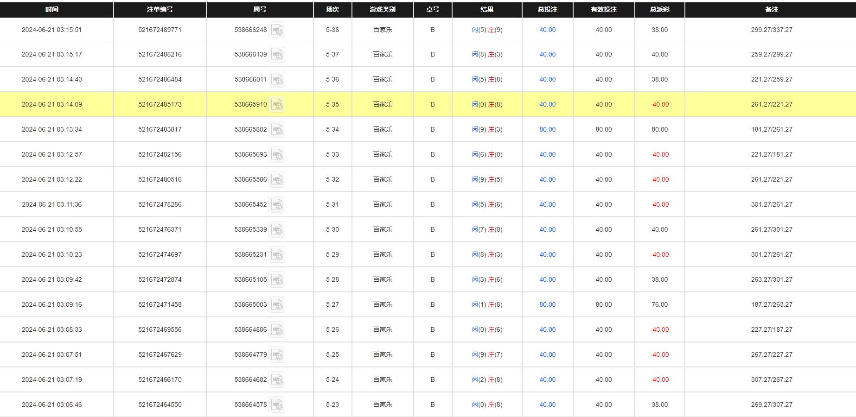The width and height of the screenshot is (856, 417).
Task: Select the 备注 column header
Action: tap(770, 9)
